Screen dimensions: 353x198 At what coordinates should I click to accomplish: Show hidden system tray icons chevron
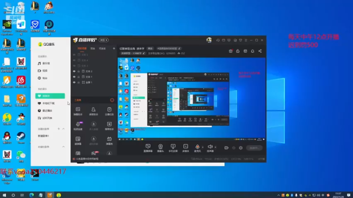(278, 195)
